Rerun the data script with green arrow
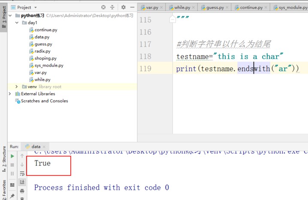308x200 pixels. point(12,156)
